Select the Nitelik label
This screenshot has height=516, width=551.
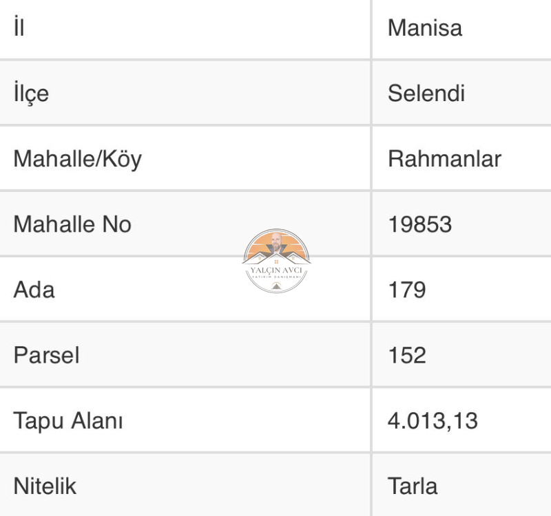(45, 486)
